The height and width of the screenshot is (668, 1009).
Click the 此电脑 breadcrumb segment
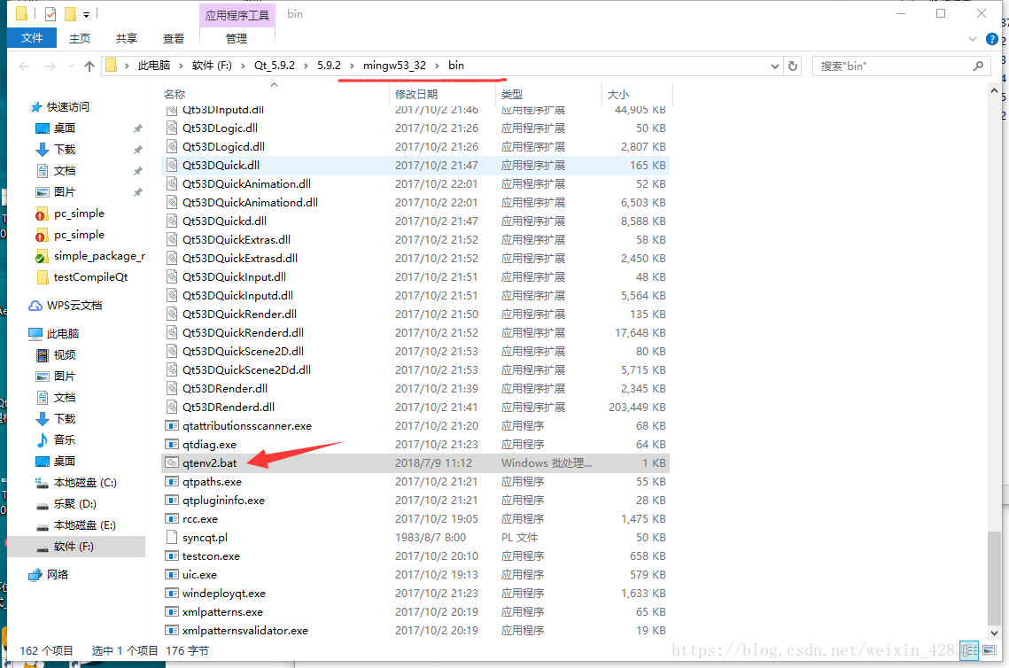154,66
